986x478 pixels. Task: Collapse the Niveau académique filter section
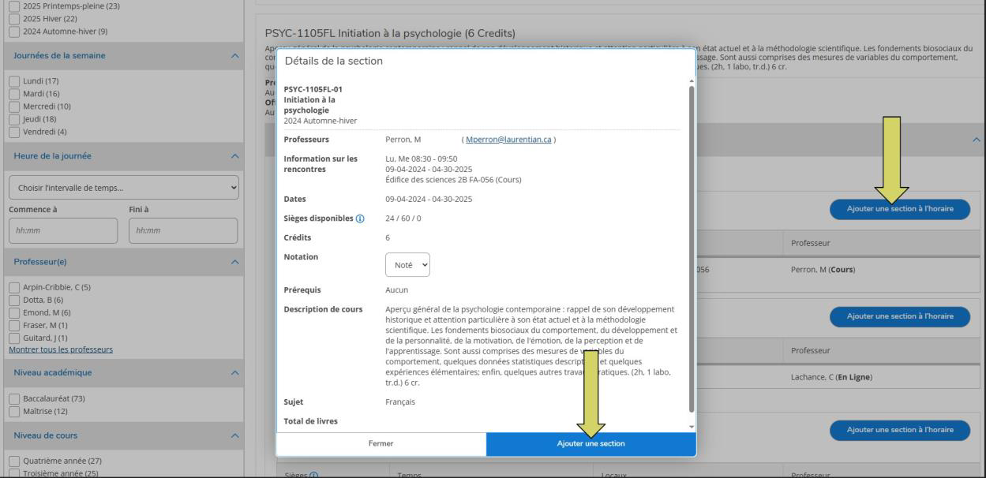pos(233,372)
